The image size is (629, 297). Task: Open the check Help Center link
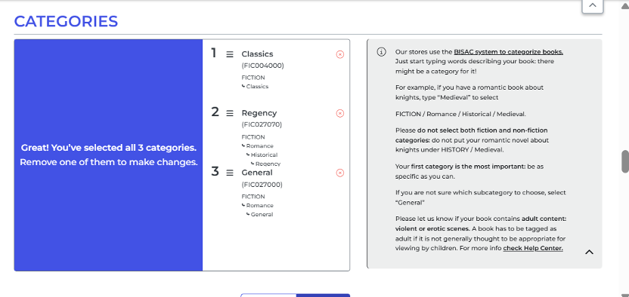pos(533,248)
